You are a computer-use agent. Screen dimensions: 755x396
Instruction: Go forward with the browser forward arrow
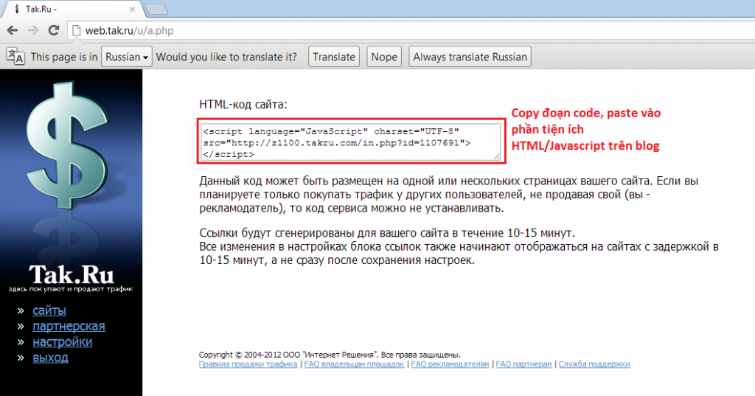tap(32, 31)
